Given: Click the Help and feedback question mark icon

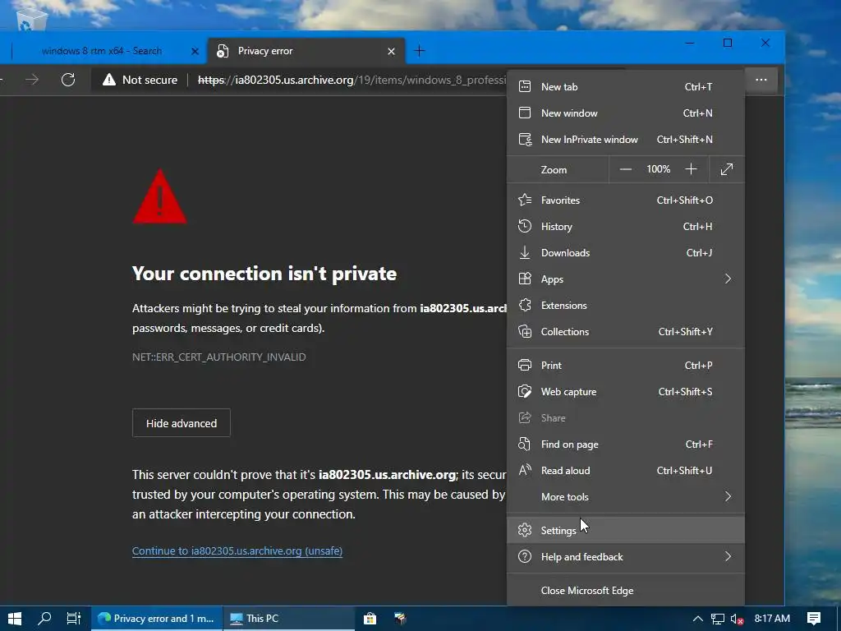Looking at the screenshot, I should tap(525, 556).
